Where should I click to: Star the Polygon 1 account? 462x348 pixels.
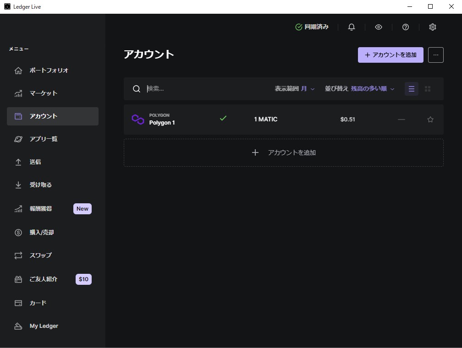pos(430,119)
